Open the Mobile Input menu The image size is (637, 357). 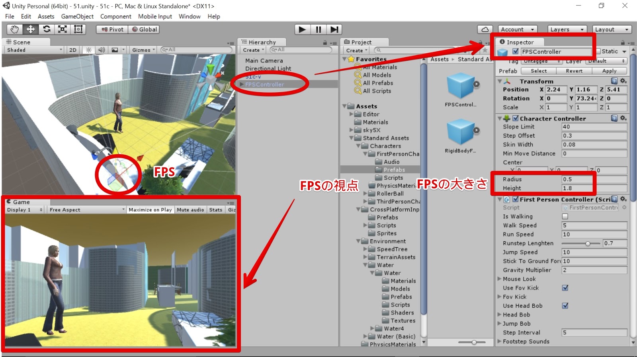[155, 16]
